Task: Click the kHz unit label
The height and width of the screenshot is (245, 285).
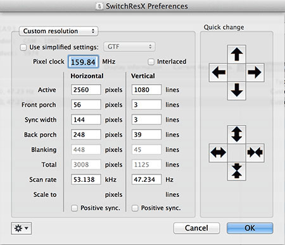Action: [x=111, y=180]
